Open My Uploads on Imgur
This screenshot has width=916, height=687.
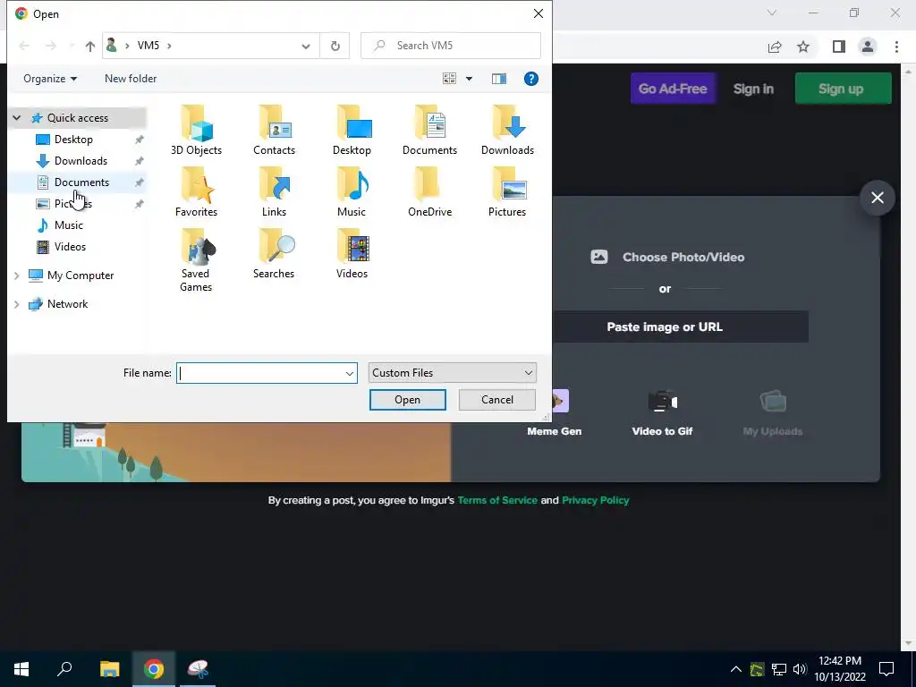pyautogui.click(x=772, y=413)
